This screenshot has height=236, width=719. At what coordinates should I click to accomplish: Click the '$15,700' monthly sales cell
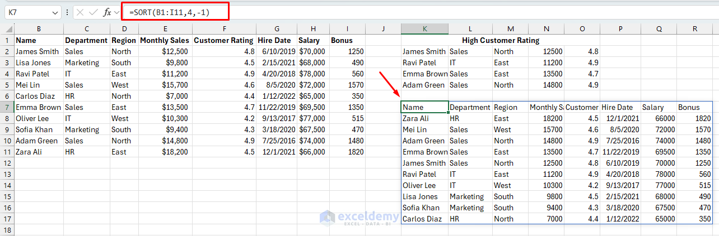(165, 85)
